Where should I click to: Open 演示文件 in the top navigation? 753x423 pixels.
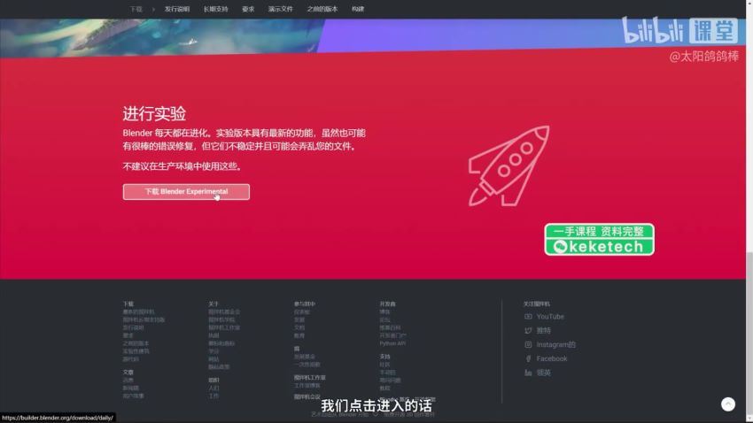pyautogui.click(x=281, y=9)
